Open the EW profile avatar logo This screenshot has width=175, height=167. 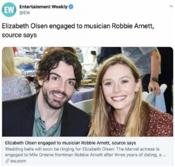[x=9, y=9]
